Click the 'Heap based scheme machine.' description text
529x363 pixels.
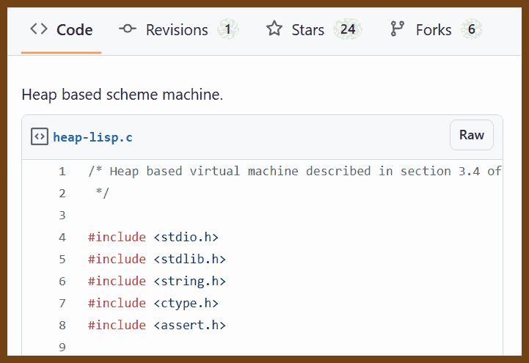[x=122, y=95]
